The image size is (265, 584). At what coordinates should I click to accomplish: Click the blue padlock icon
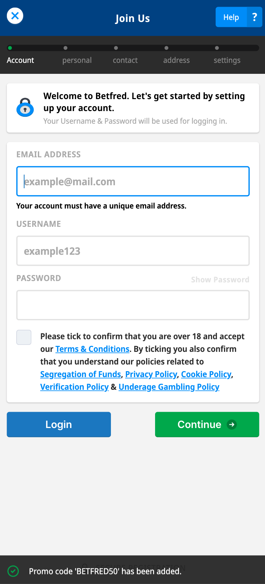pos(25,107)
